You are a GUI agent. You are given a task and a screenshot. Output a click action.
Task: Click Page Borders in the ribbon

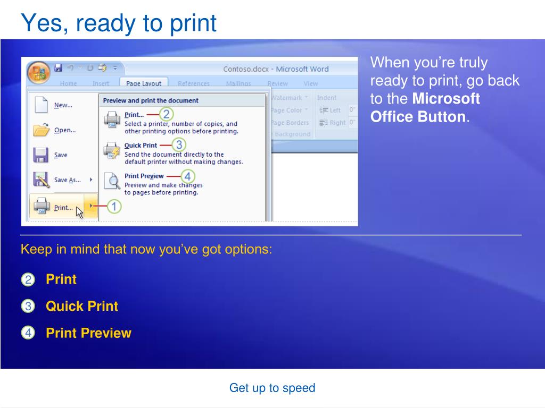tap(290, 123)
